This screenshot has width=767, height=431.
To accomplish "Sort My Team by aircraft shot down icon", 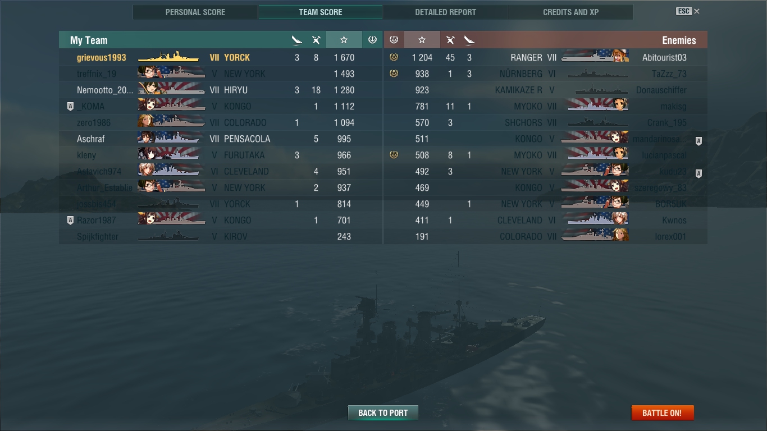I will tap(316, 40).
